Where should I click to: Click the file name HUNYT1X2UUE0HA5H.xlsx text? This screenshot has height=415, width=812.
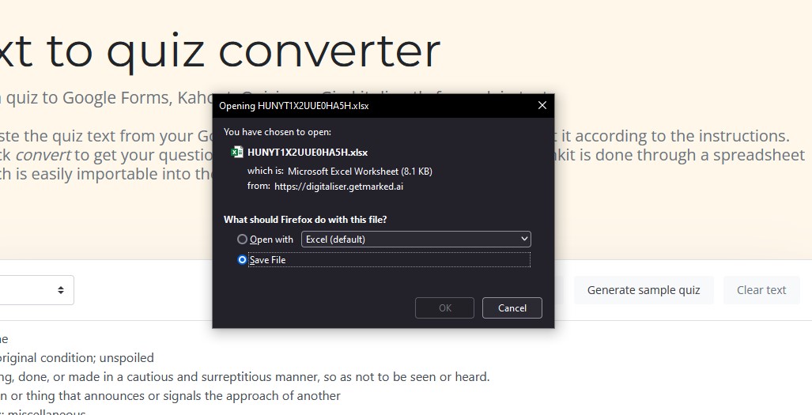(308, 152)
